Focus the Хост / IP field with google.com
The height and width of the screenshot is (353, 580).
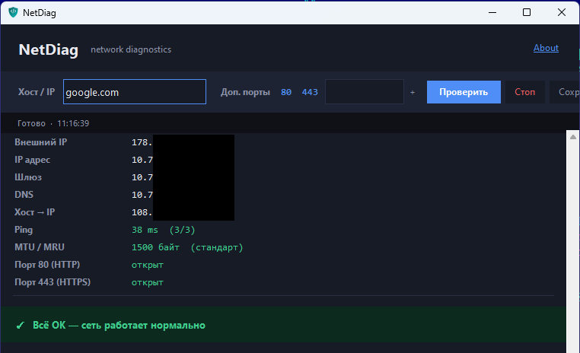(135, 92)
